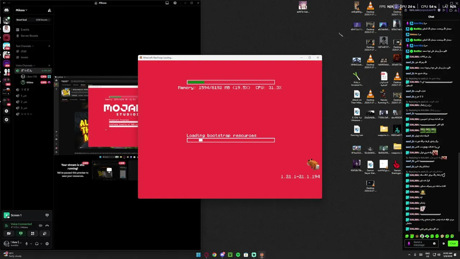Select the Dancing Lain desktop file
Viewport: 460px width, 259px height.
click(x=357, y=131)
